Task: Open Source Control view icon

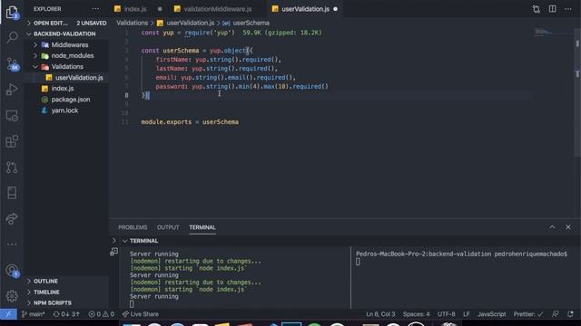Action: pyautogui.click(x=13, y=64)
